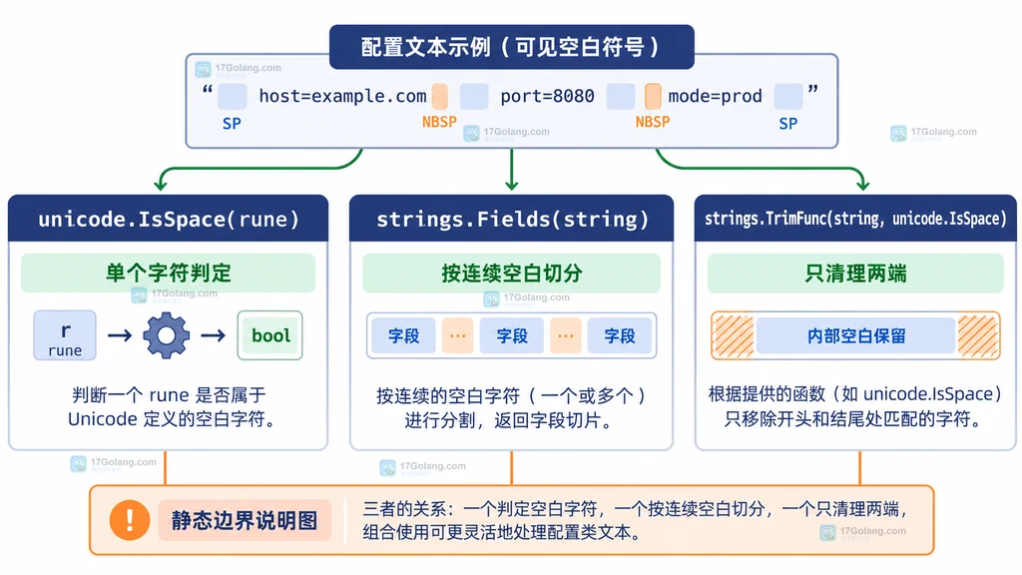The image size is (1022, 575).
Task: Click the gear icon in the IsSpace card
Action: coord(167,335)
